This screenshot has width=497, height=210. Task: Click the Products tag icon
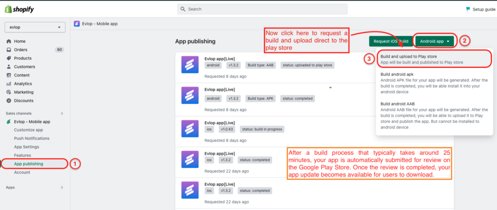pos(9,59)
